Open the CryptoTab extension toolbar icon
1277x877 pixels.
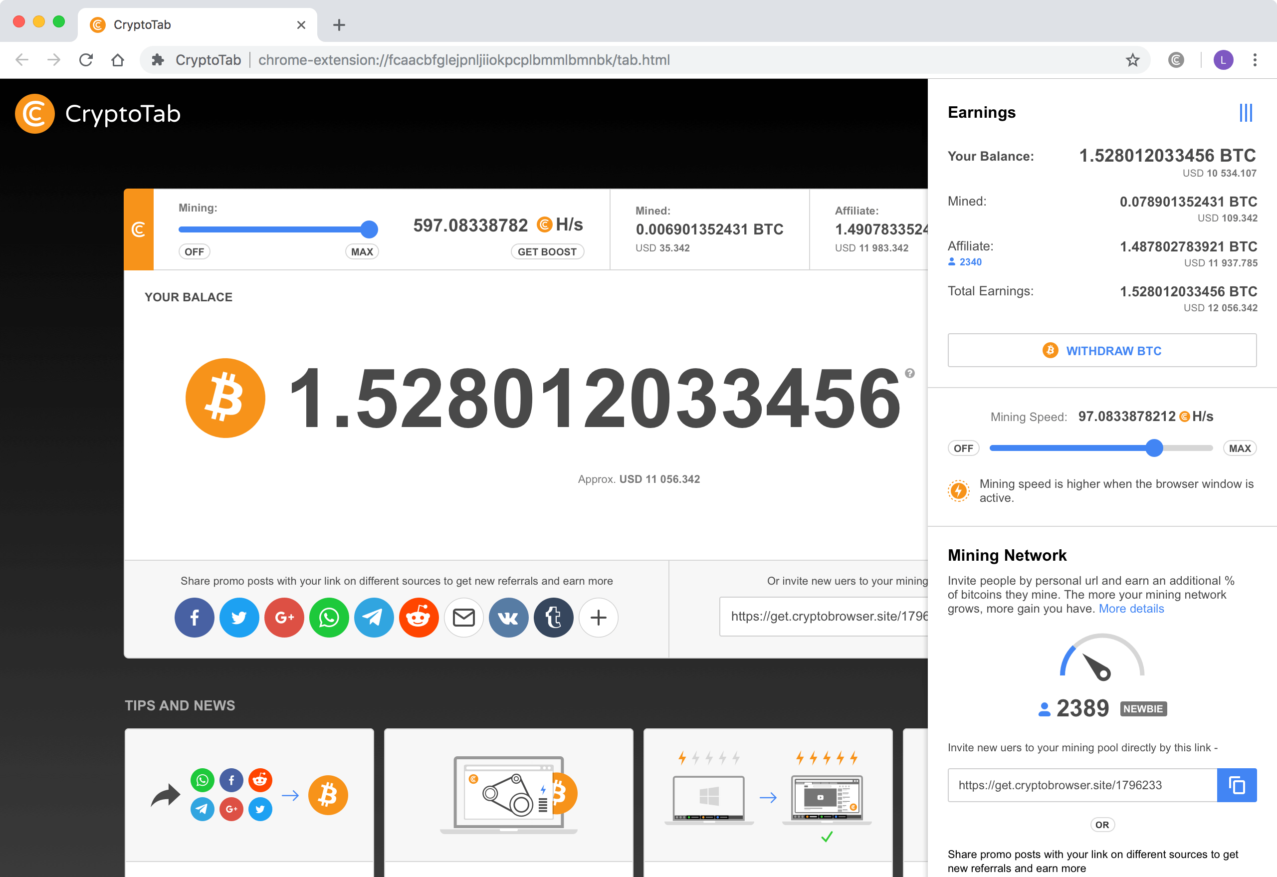pyautogui.click(x=1175, y=60)
